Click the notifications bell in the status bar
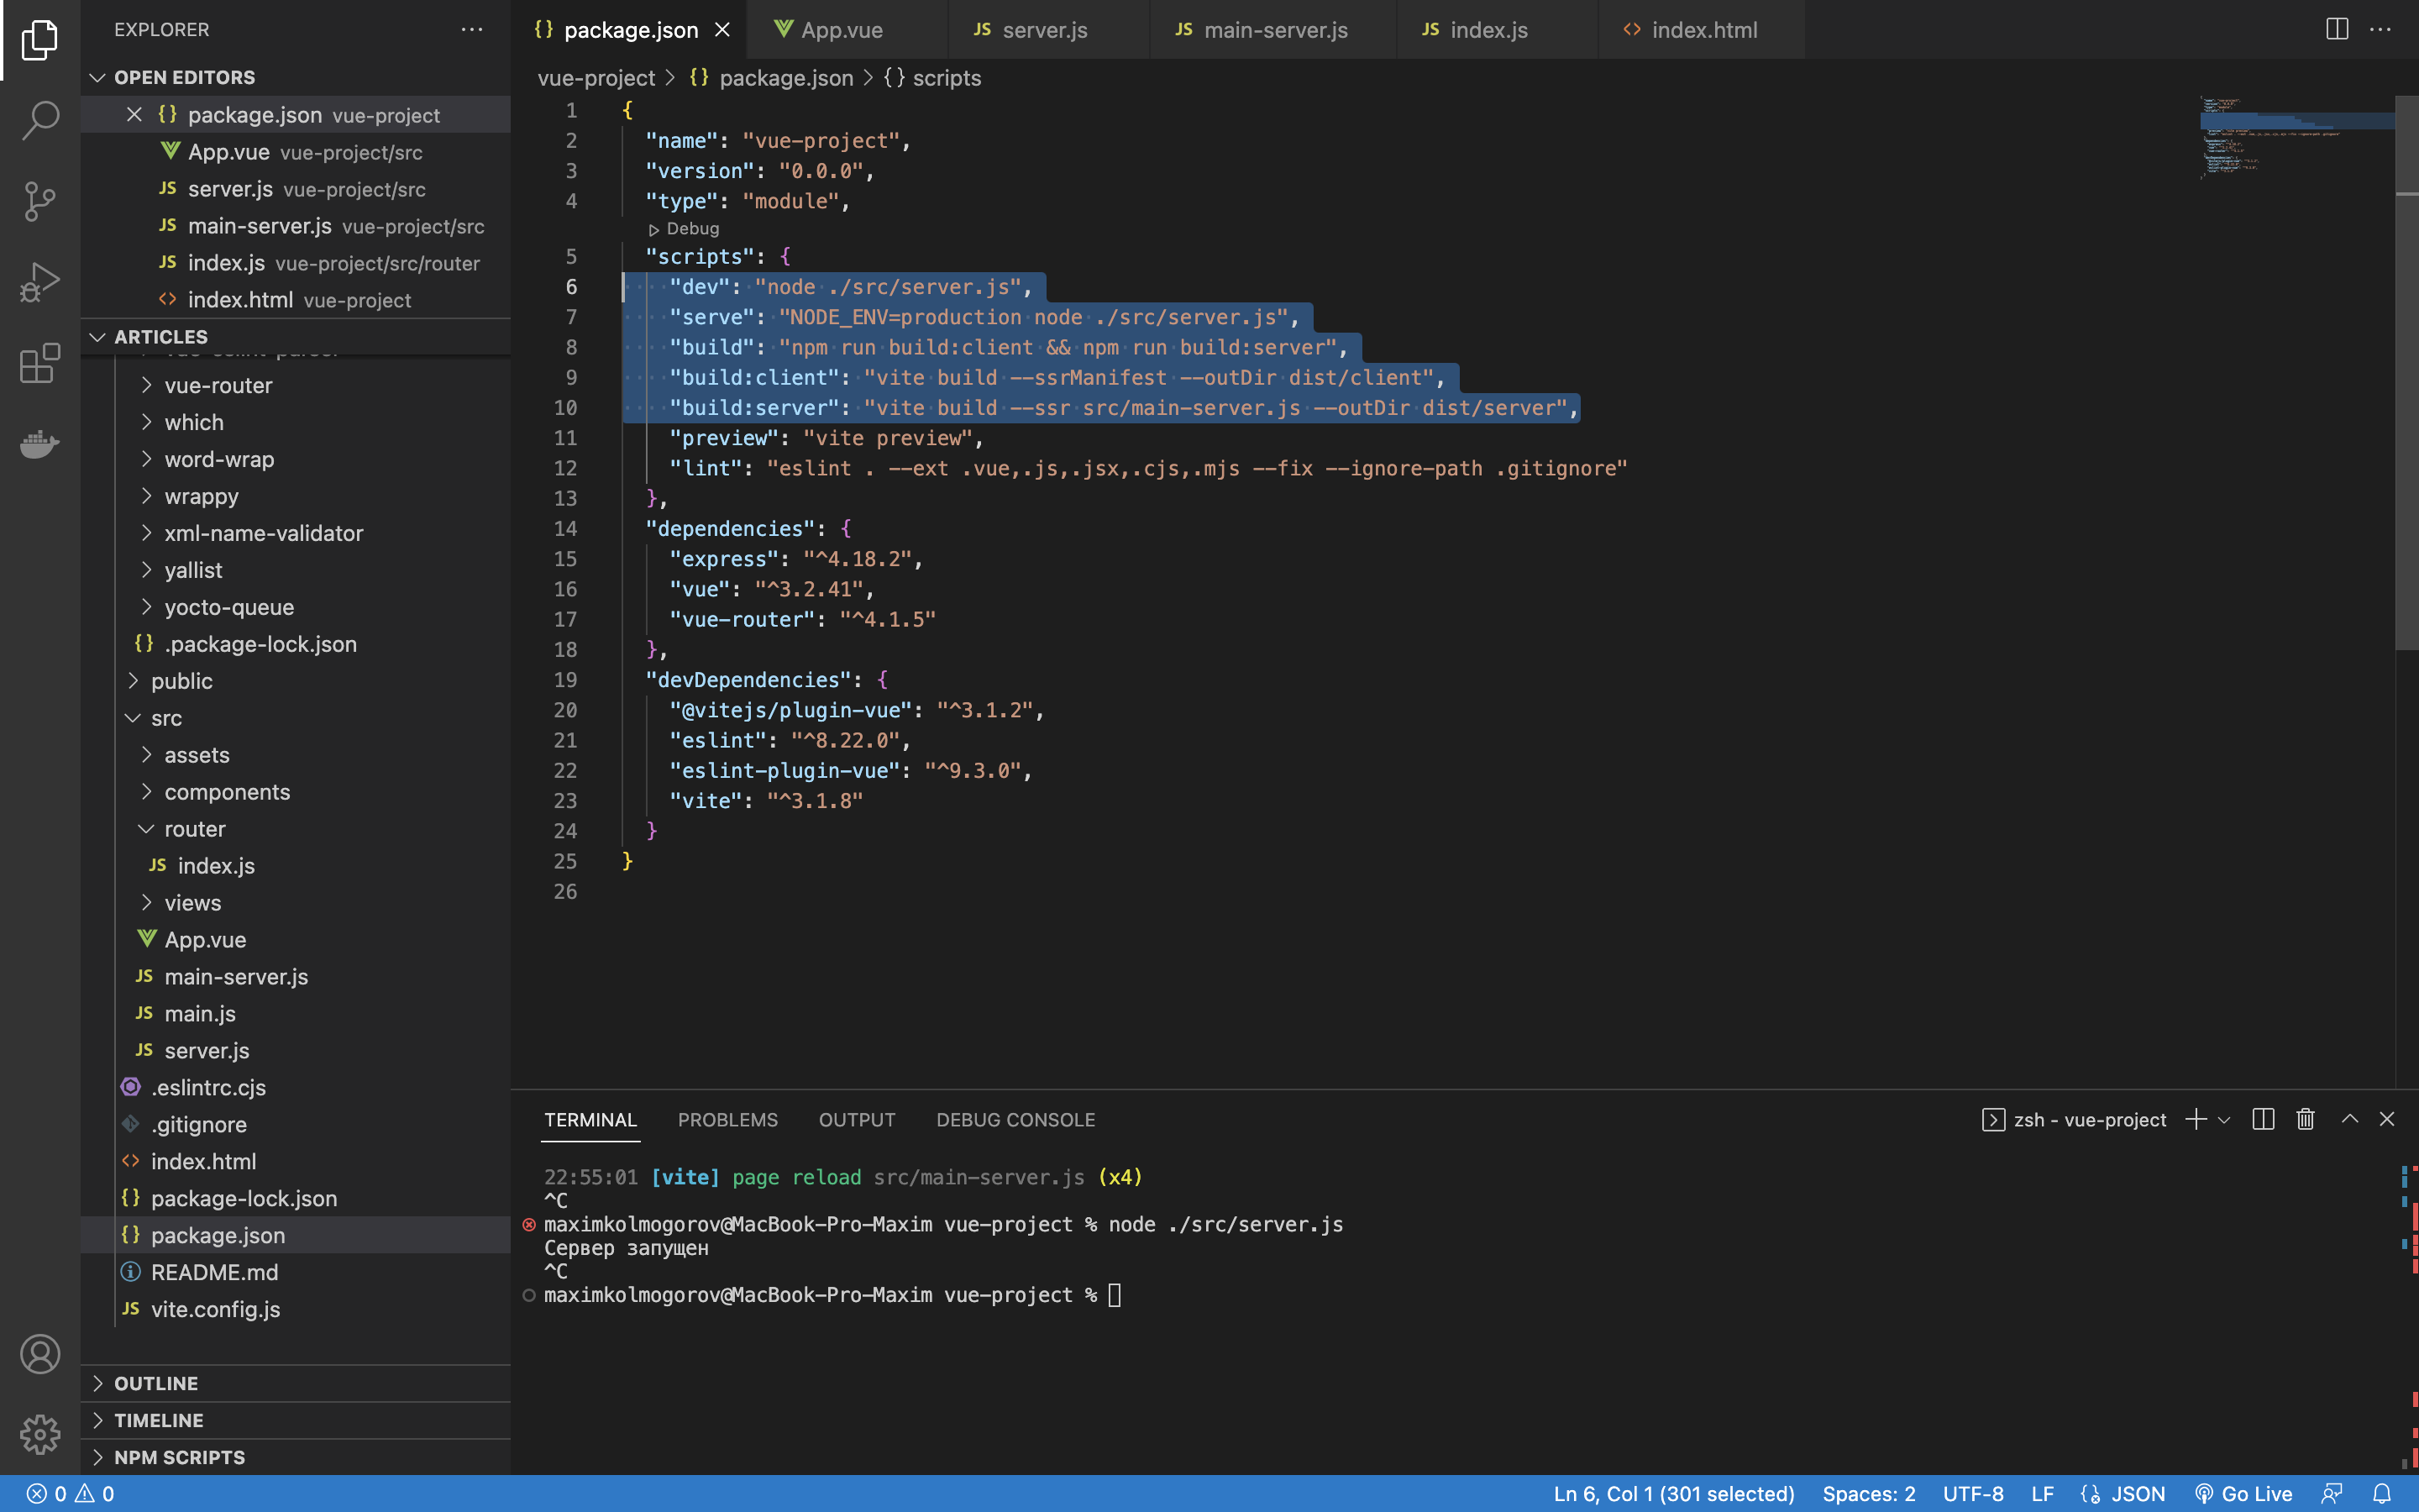 [x=2382, y=1494]
